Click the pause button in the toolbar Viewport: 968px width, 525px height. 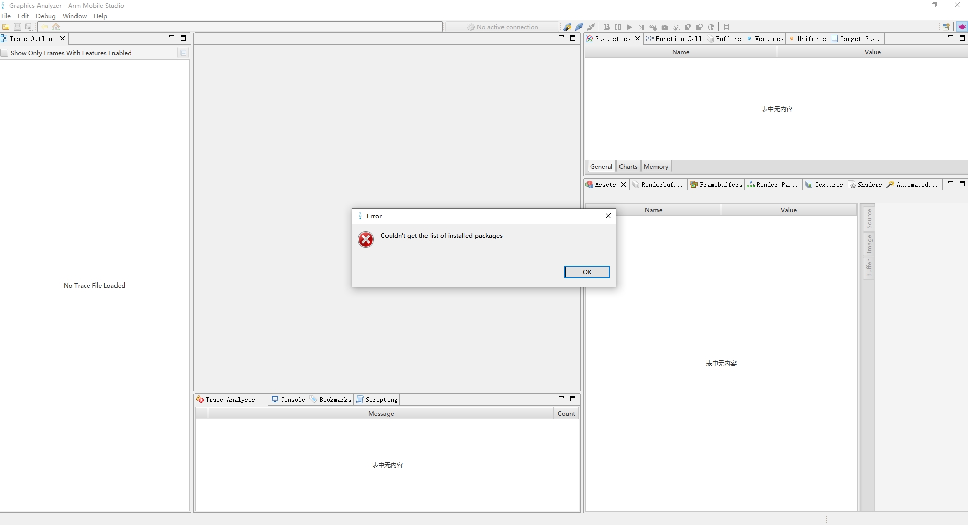tap(618, 27)
